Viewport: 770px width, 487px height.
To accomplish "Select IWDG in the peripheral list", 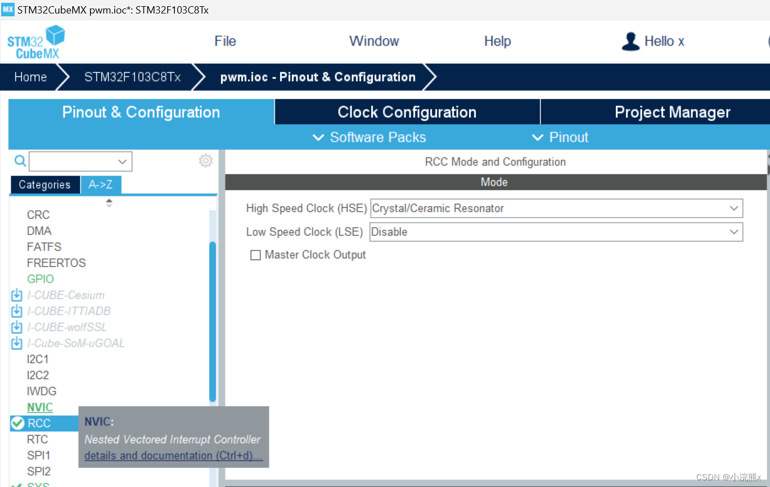I will (x=42, y=391).
